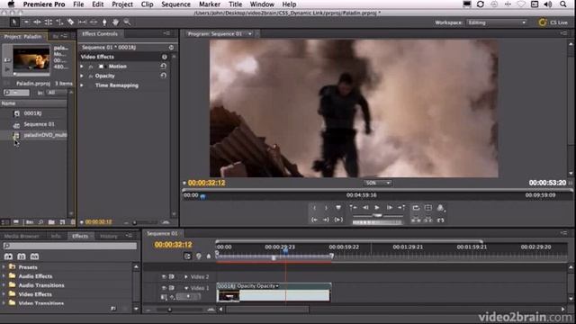Toggle Safe Margins icon

428,208
